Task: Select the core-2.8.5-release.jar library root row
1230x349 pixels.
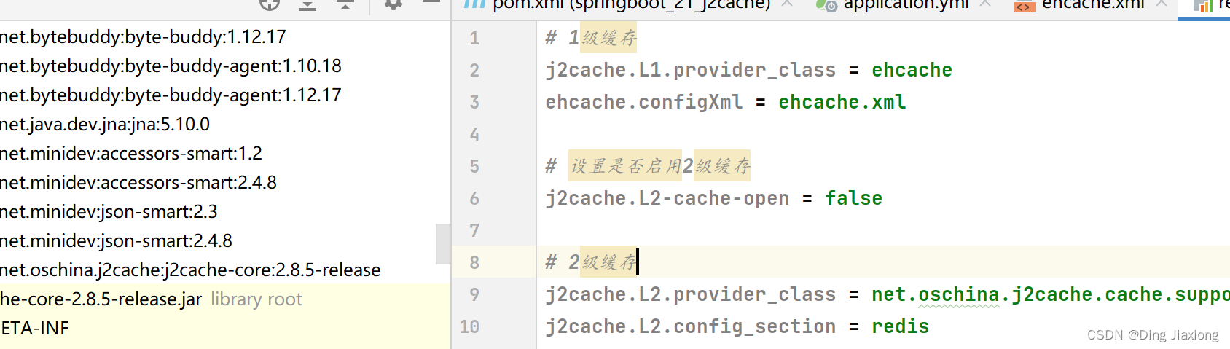Action: point(225,299)
